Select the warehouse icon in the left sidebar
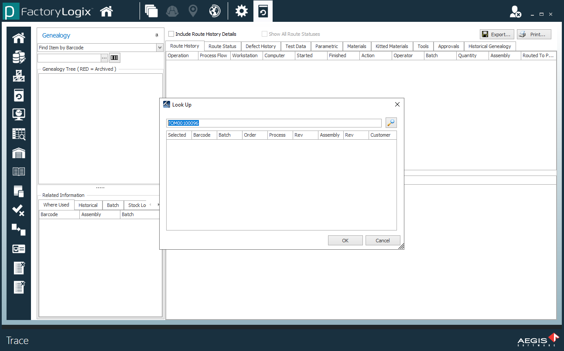 18,152
